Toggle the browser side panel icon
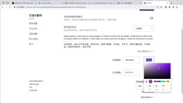 [173, 7]
